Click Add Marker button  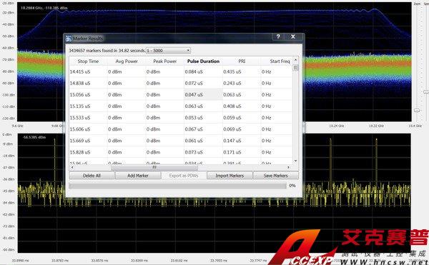[138, 176]
